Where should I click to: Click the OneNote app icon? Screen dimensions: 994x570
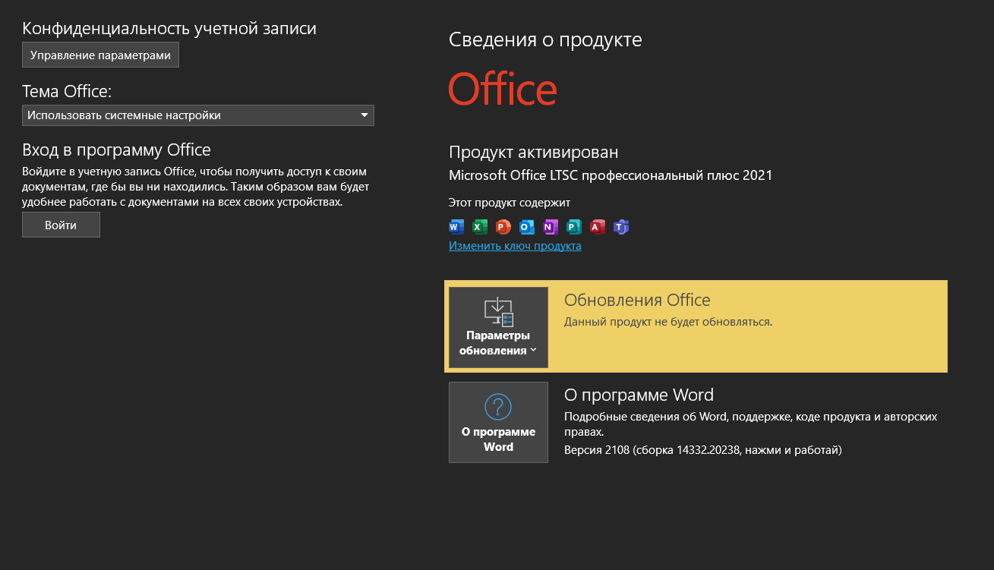(551, 226)
